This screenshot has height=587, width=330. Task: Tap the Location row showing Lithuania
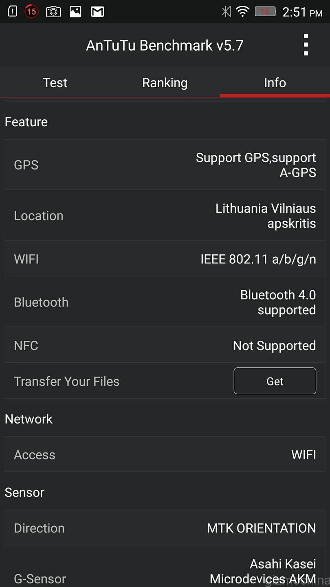(x=165, y=216)
